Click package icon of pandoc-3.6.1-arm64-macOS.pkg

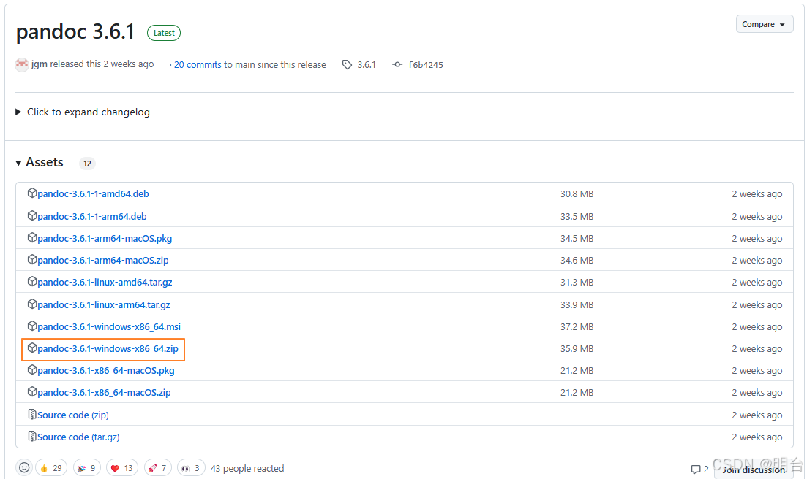coord(32,238)
